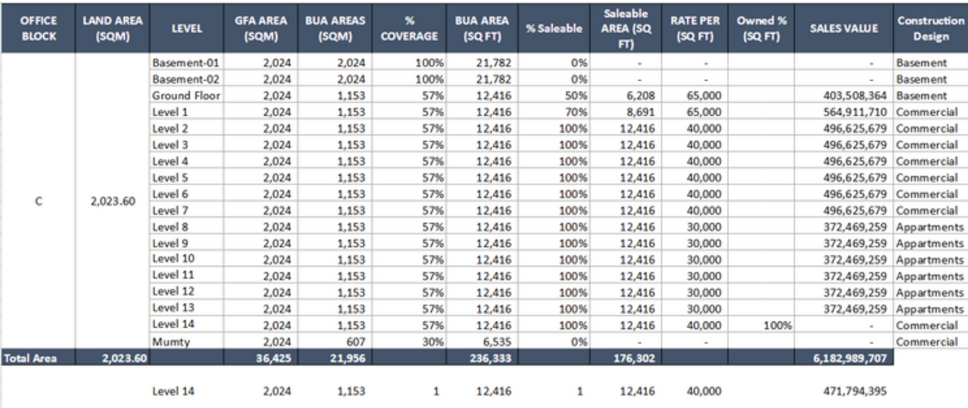The image size is (968, 408).
Task: Click the office block "C" cell
Action: pyautogui.click(x=38, y=201)
